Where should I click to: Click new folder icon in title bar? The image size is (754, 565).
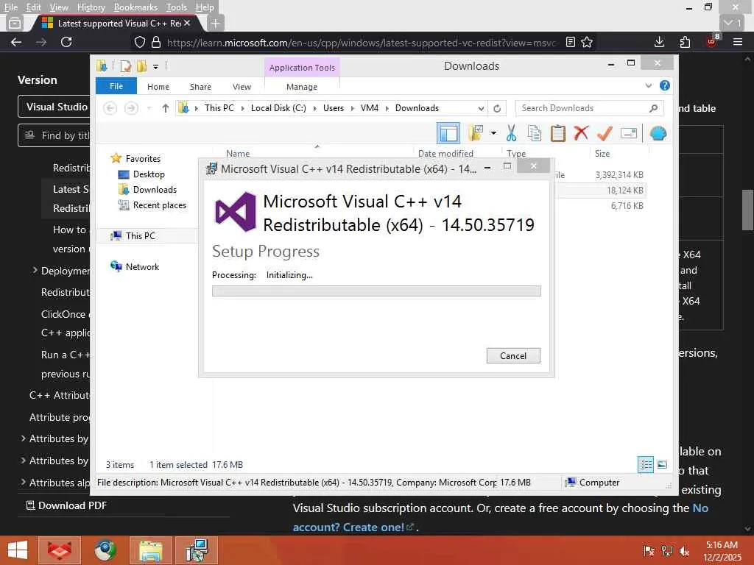coord(141,66)
